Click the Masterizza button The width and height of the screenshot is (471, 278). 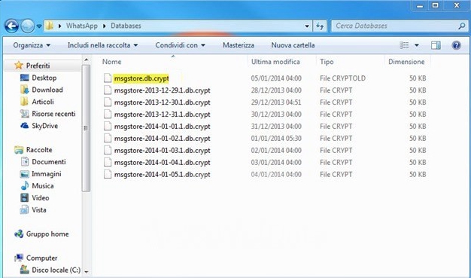(239, 45)
